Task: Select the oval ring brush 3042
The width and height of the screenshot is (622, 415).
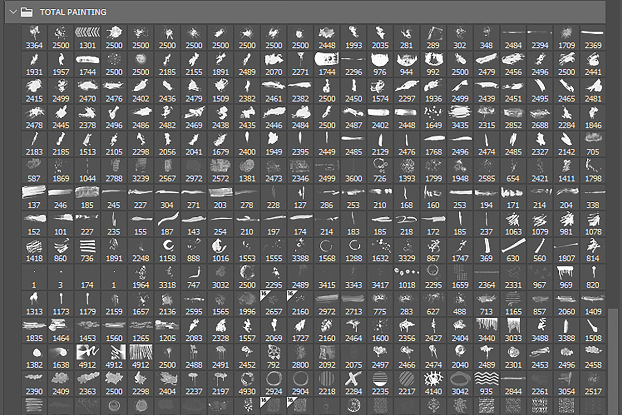Action: (x=460, y=384)
